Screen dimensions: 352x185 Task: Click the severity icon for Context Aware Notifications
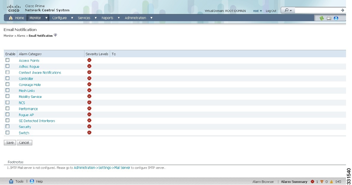[89, 72]
